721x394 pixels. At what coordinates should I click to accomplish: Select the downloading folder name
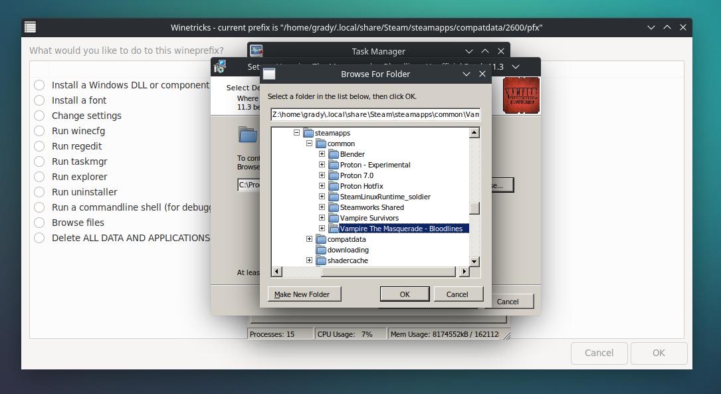(348, 250)
